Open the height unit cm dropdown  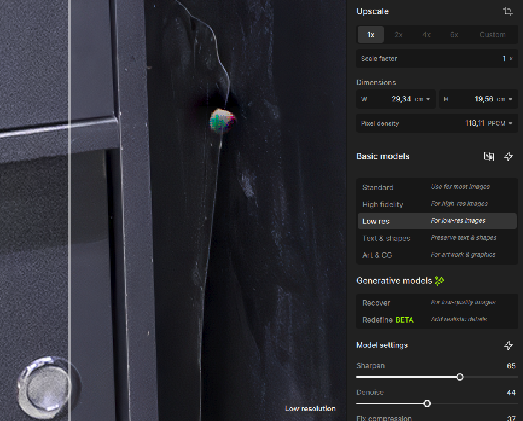[502, 99]
